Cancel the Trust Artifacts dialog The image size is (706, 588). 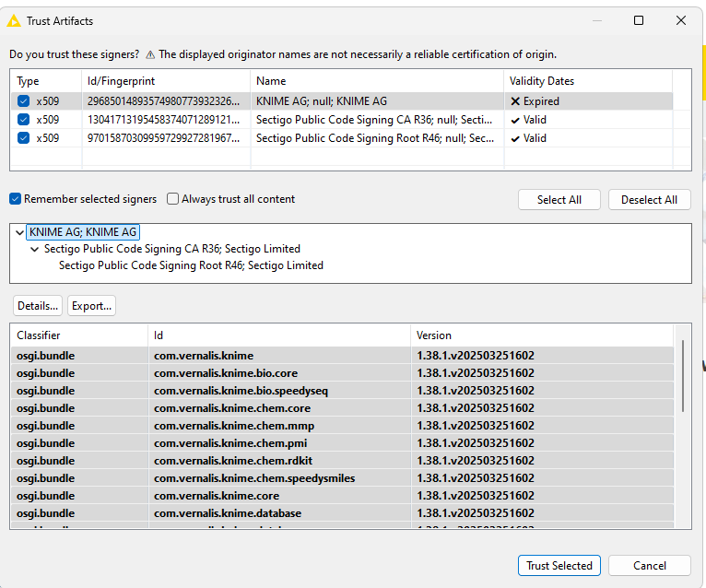click(649, 566)
